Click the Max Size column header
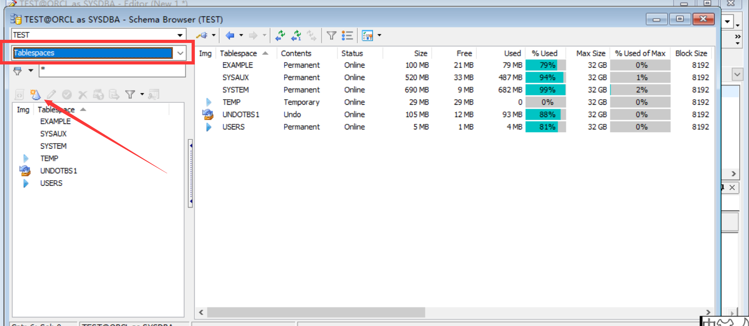 590,53
